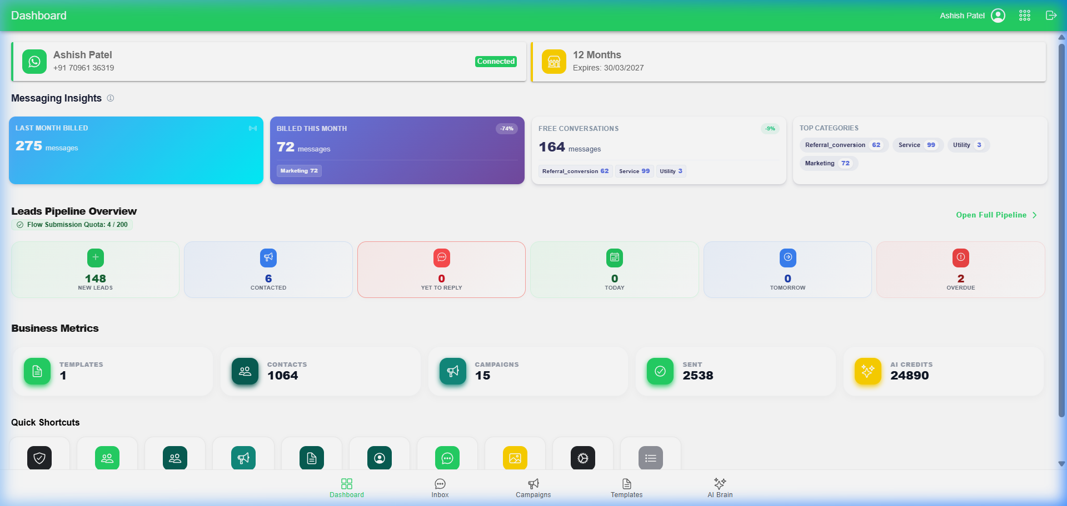Click the logout icon in header
1067x506 pixels.
tap(1051, 16)
